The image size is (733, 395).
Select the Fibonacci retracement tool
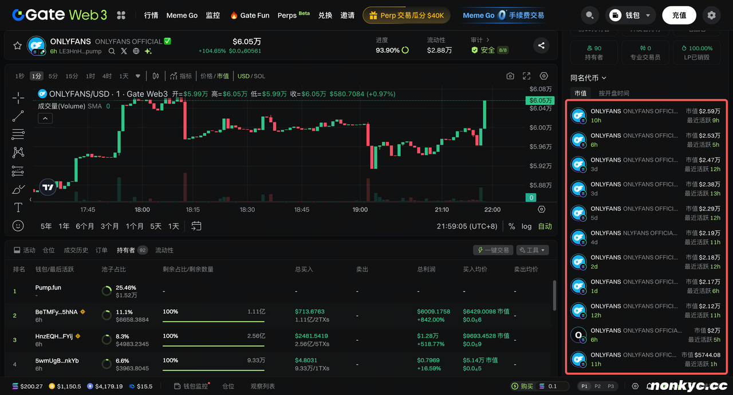[18, 134]
